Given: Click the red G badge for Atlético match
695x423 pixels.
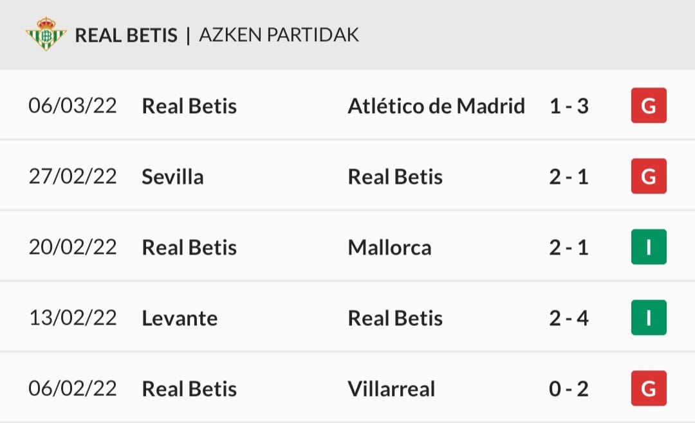Looking at the screenshot, I should [x=649, y=105].
